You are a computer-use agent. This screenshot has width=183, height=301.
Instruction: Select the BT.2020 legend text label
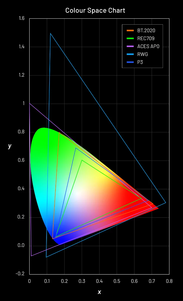click(146, 31)
